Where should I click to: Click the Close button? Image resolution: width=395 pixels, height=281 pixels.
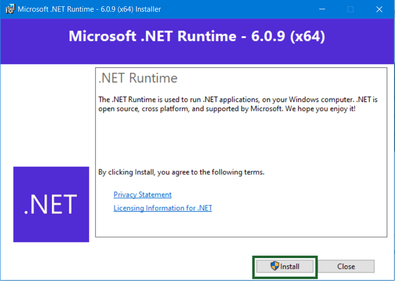pos(346,266)
